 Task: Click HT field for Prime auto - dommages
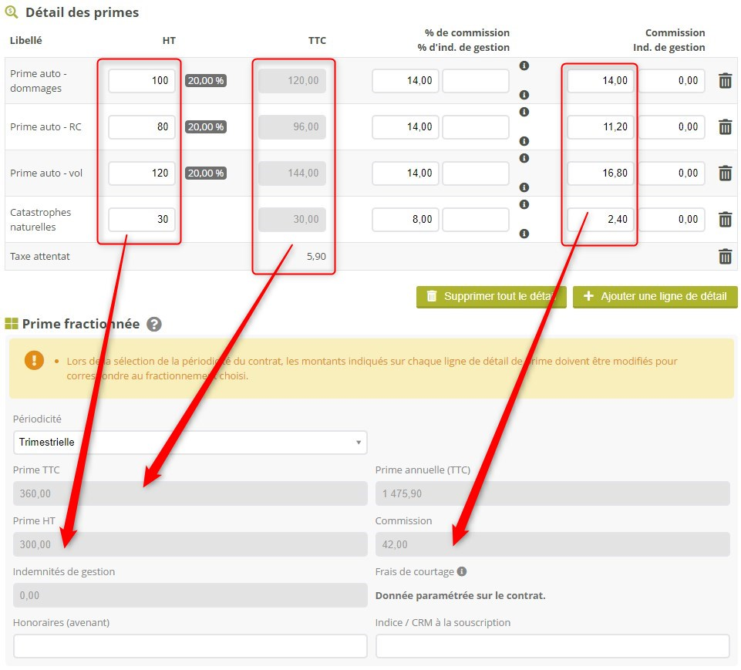pos(142,81)
